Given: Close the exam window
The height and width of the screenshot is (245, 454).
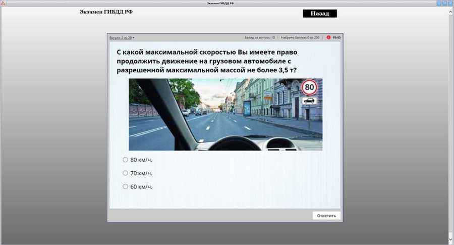Looking at the screenshot, I should pyautogui.click(x=450, y=3).
